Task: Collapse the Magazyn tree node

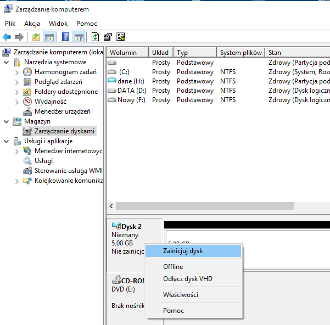Action: (7, 121)
